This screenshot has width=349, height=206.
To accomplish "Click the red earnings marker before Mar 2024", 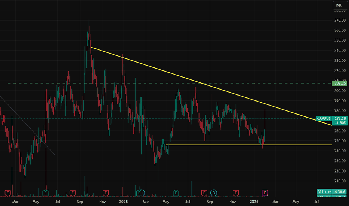I will tap(8, 193).
